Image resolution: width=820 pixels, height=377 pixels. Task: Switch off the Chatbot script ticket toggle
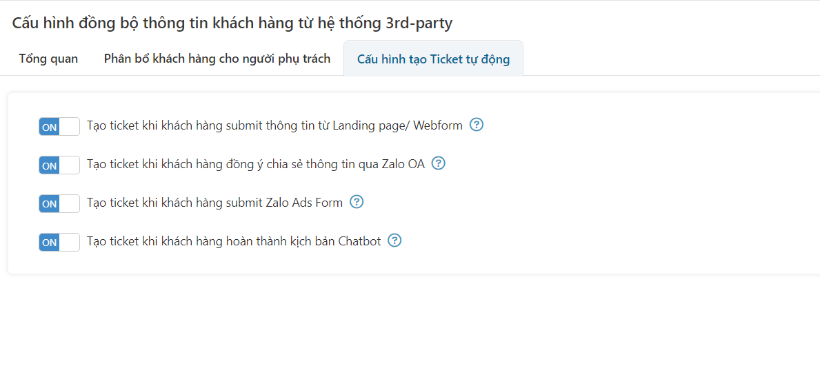(x=59, y=242)
